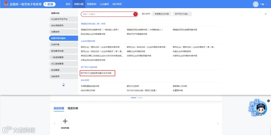Screen dimensions: 271x135
Task: Click the second grey carousel page indicator
Action: point(140,98)
